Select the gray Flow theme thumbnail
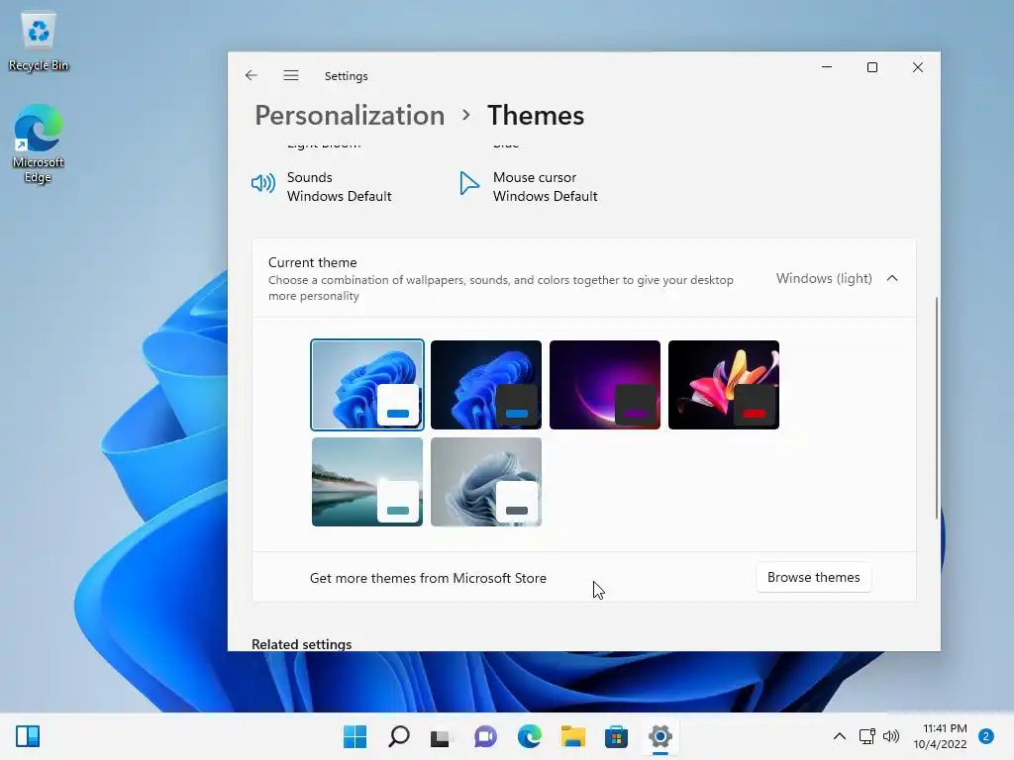Screen dimensions: 1014x760 [486, 482]
